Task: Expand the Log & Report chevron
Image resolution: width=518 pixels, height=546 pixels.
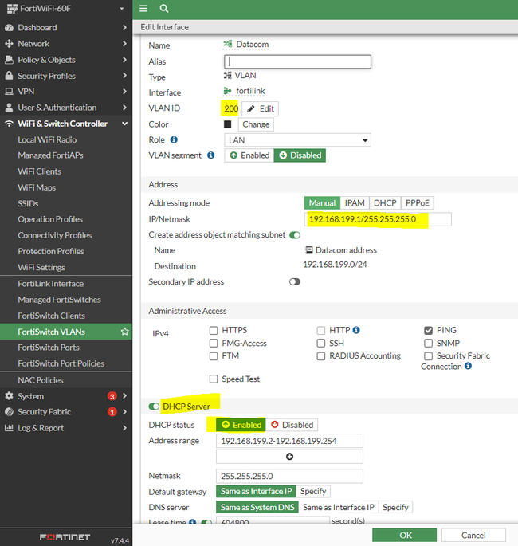Action: (124, 427)
